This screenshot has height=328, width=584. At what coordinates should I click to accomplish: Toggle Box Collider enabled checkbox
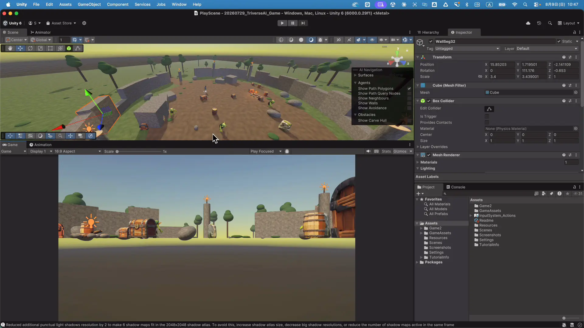pos(429,101)
